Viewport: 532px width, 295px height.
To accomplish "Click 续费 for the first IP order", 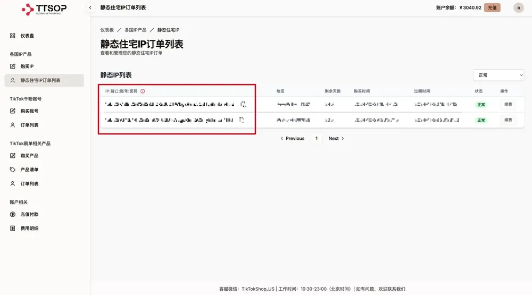I will [x=508, y=104].
